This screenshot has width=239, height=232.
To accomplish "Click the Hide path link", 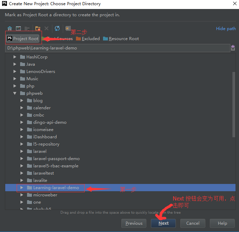I will pos(225,29).
